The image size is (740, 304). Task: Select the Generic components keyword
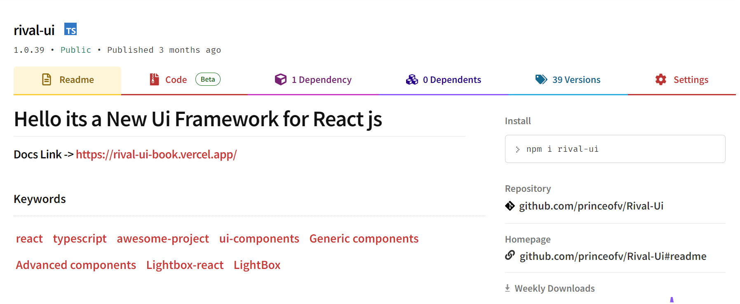[364, 239]
